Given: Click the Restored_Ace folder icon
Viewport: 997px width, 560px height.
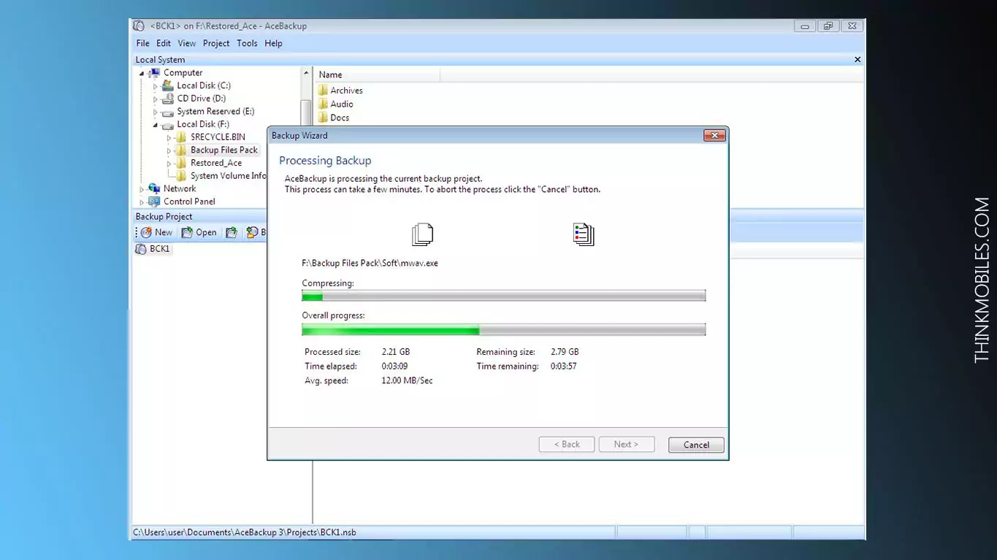Looking at the screenshot, I should 181,163.
